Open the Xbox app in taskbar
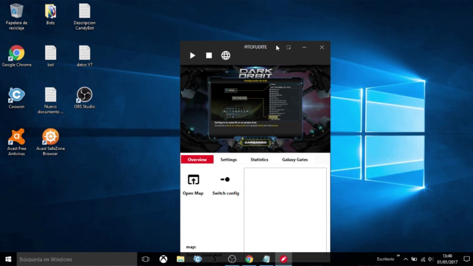The width and height of the screenshot is (473, 266). pos(163,259)
